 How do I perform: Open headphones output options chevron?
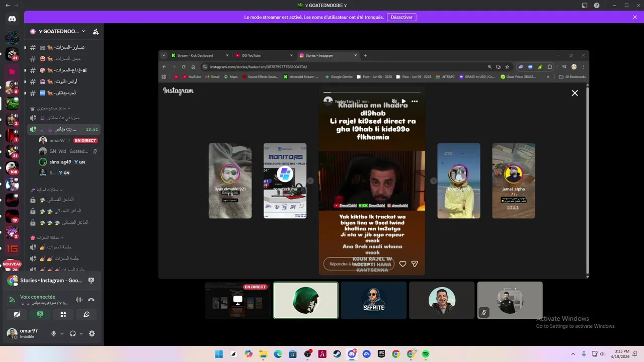tap(82, 333)
